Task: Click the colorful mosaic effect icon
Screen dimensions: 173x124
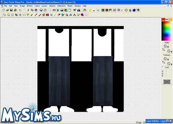Action: click(114, 10)
